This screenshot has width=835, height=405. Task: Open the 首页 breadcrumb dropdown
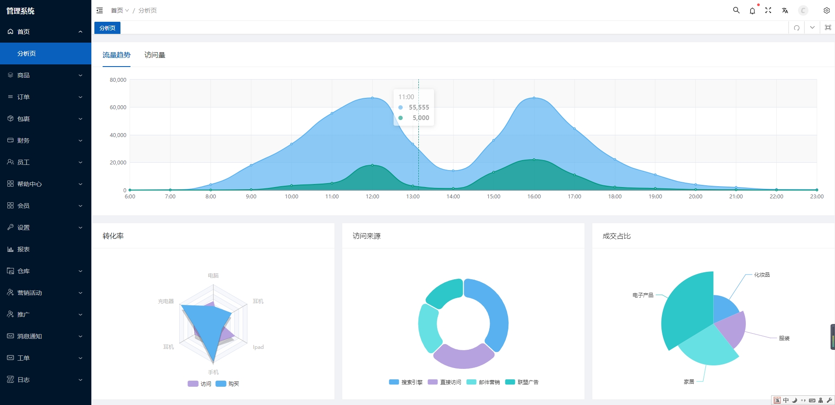[x=120, y=10]
